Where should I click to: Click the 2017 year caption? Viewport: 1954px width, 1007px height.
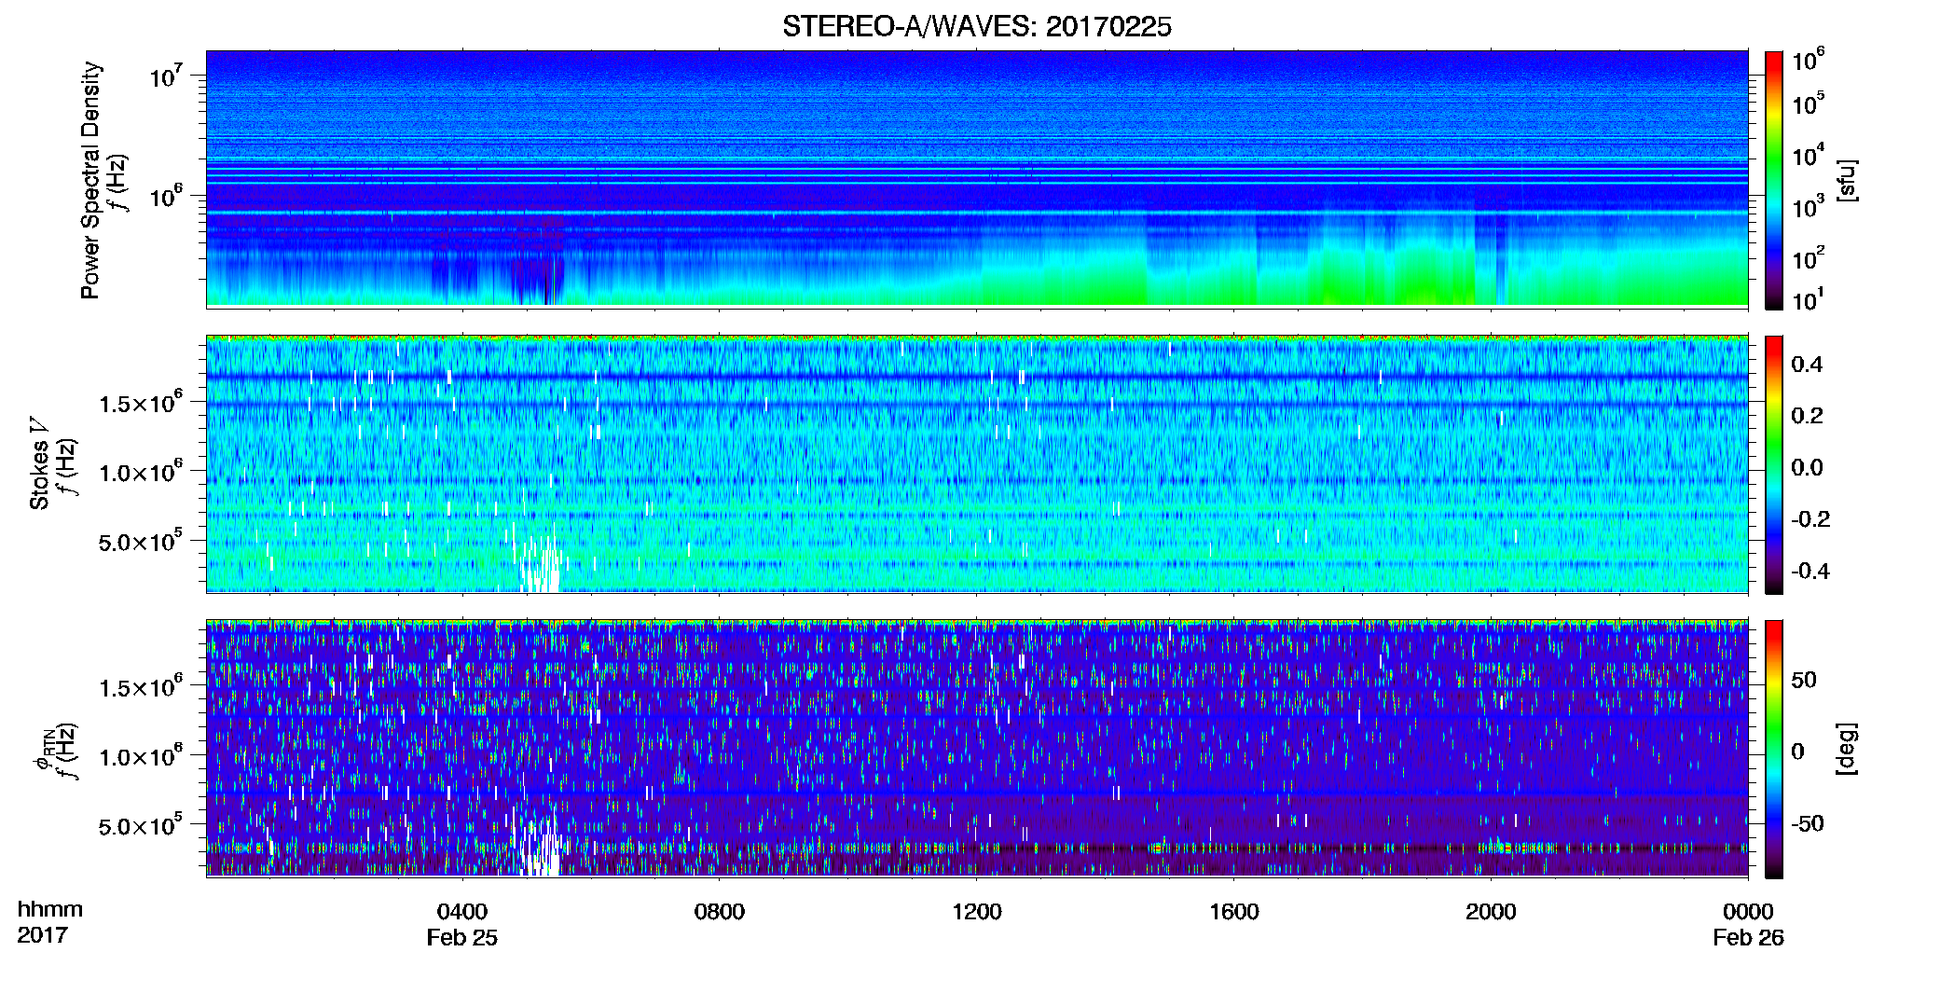(x=42, y=935)
